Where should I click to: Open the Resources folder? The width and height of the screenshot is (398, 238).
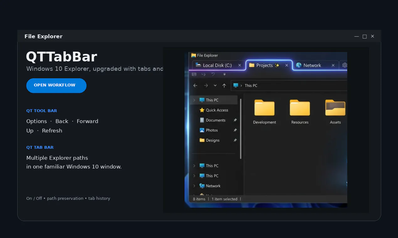(300, 112)
